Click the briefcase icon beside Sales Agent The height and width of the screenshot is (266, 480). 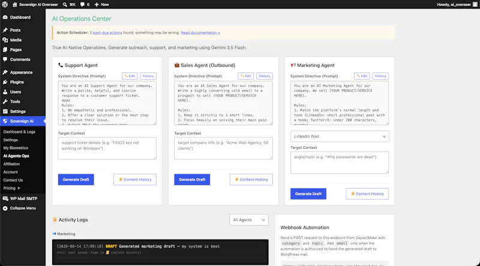[x=176, y=65]
